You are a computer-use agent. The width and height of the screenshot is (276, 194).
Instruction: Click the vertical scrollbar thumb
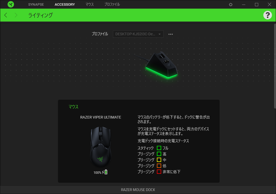[x=275, y=66]
